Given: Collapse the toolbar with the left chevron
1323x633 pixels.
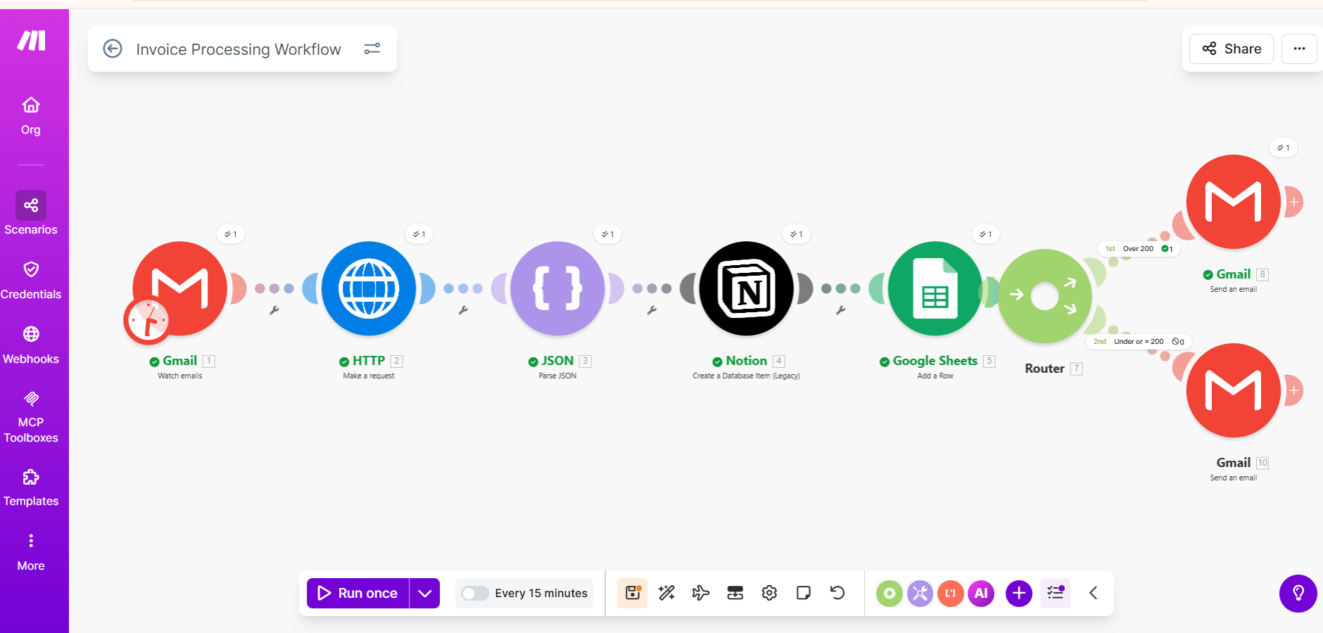Looking at the screenshot, I should (x=1094, y=593).
